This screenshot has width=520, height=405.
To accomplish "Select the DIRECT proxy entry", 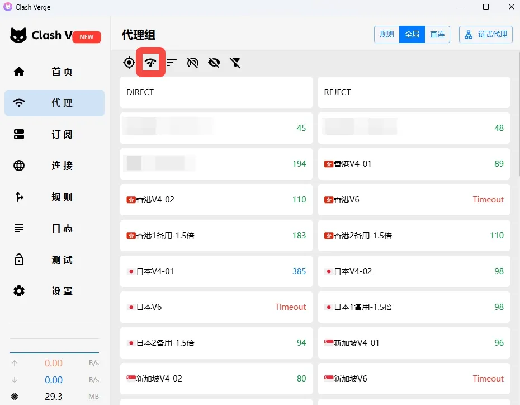I will coord(216,92).
